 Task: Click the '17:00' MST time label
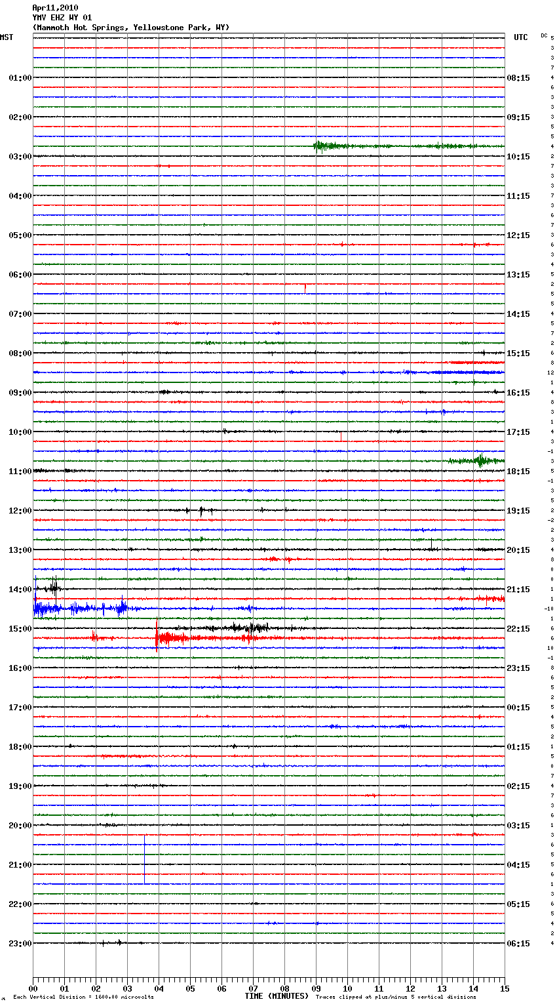pos(20,708)
